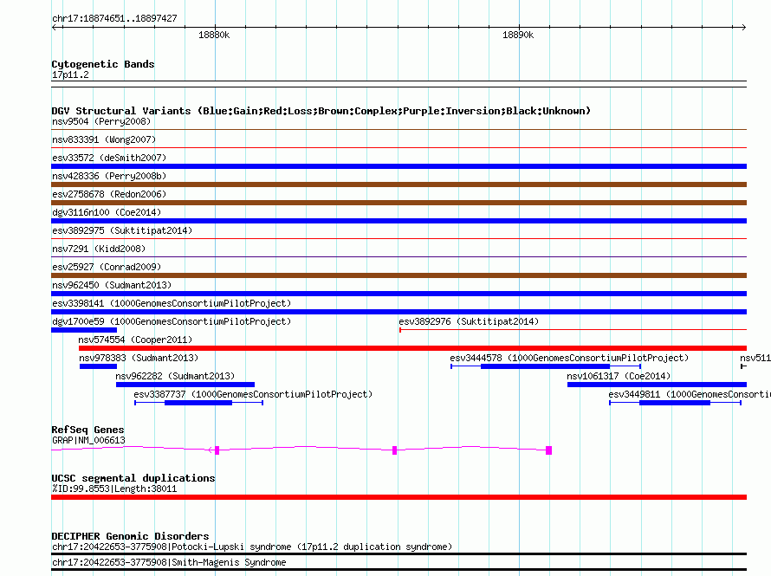Select the RefSeq Genes track heading
The height and width of the screenshot is (576, 771).
click(x=87, y=430)
